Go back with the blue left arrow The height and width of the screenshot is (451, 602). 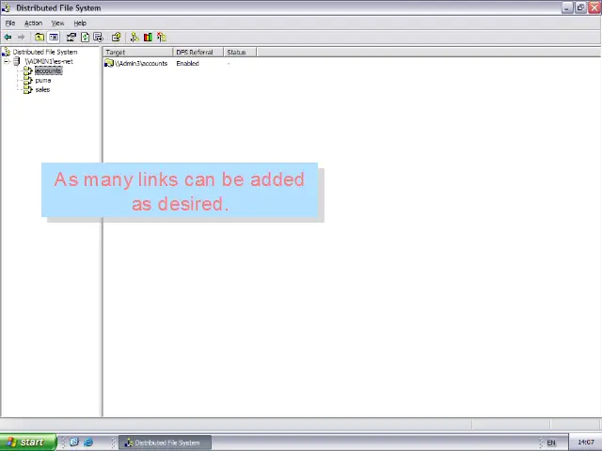pos(8,38)
